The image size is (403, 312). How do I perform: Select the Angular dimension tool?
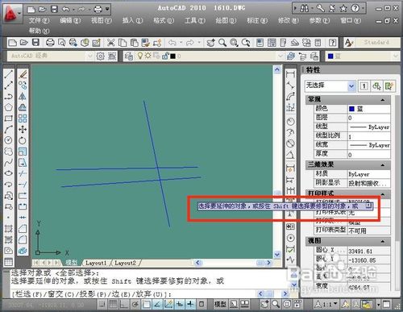[x=290, y=155]
